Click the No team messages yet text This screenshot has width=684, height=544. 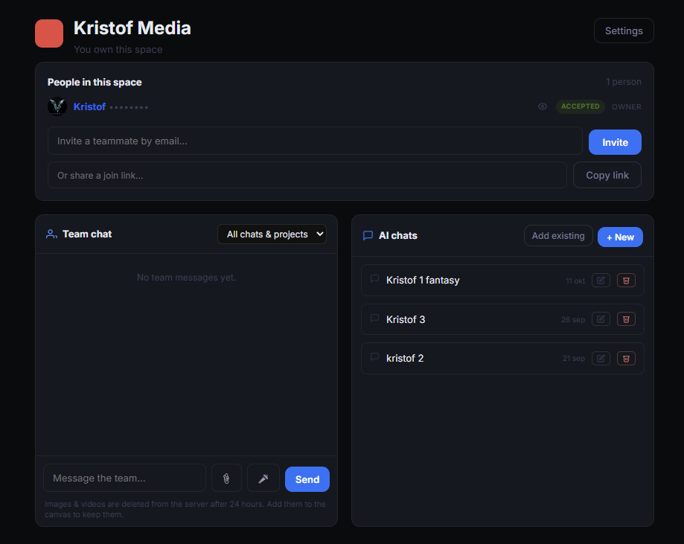[186, 278]
